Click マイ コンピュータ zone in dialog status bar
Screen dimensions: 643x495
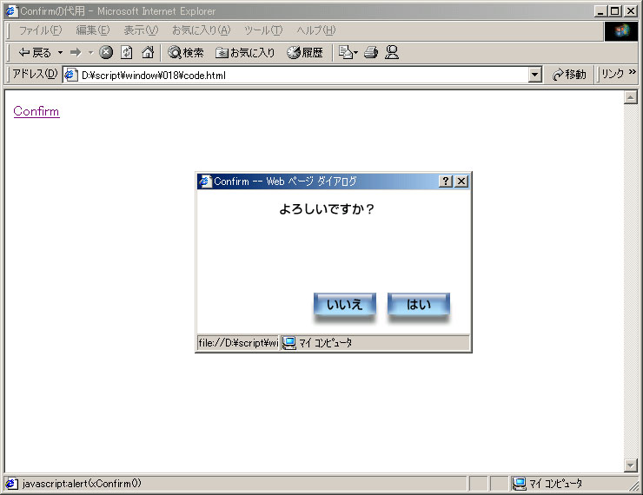click(317, 342)
